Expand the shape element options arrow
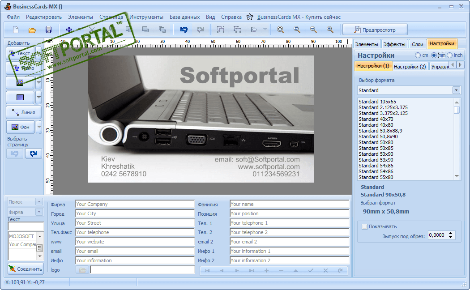Screen dimensions: 470x290 [38, 98]
